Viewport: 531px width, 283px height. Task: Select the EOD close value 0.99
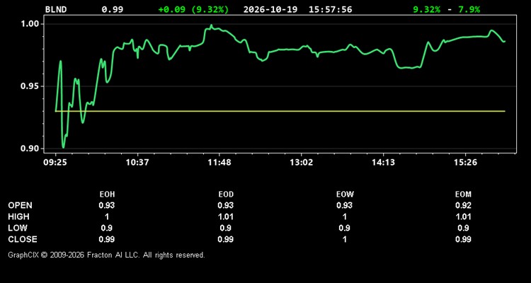226,239
